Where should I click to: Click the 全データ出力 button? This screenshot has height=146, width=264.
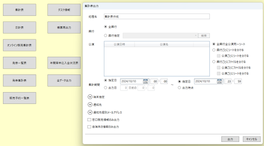point(64,80)
